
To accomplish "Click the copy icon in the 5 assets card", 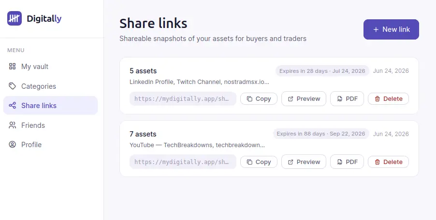I will (250, 99).
